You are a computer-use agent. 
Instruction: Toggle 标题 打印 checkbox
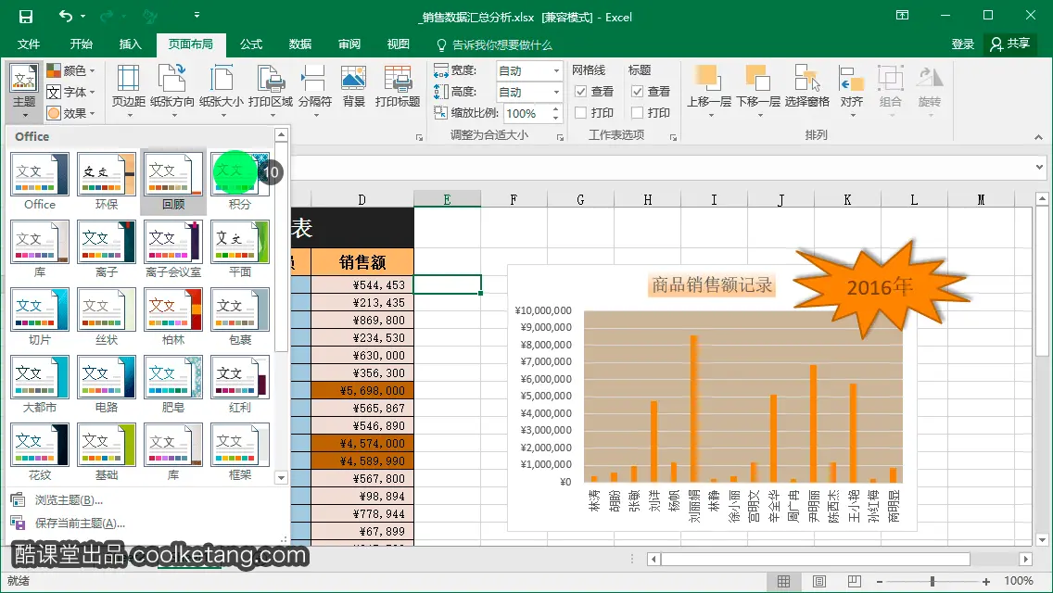pos(638,113)
